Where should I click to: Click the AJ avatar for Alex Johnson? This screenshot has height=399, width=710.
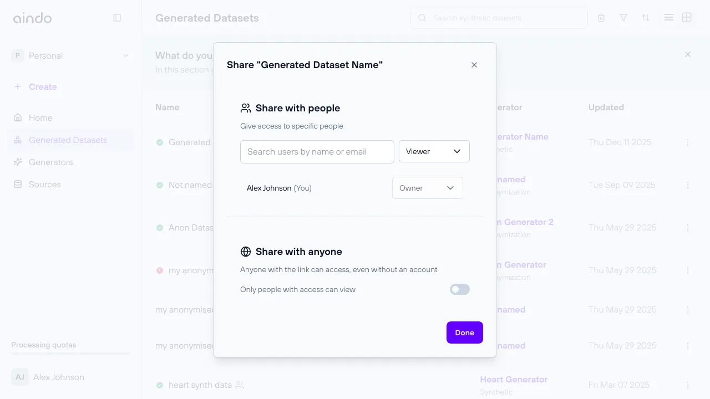(x=19, y=377)
